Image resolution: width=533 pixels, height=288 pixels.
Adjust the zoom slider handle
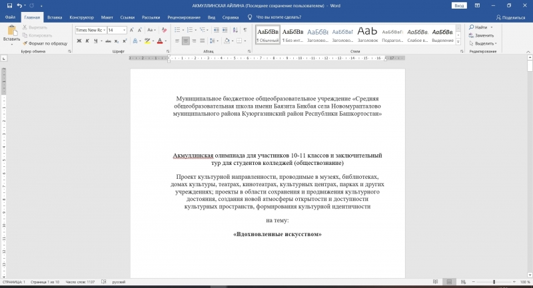tap(494, 282)
